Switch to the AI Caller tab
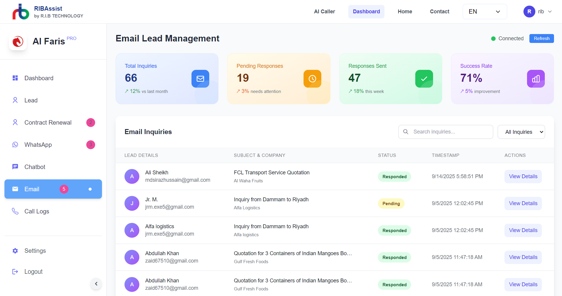Screen dimensions: 562x296 point(324,12)
